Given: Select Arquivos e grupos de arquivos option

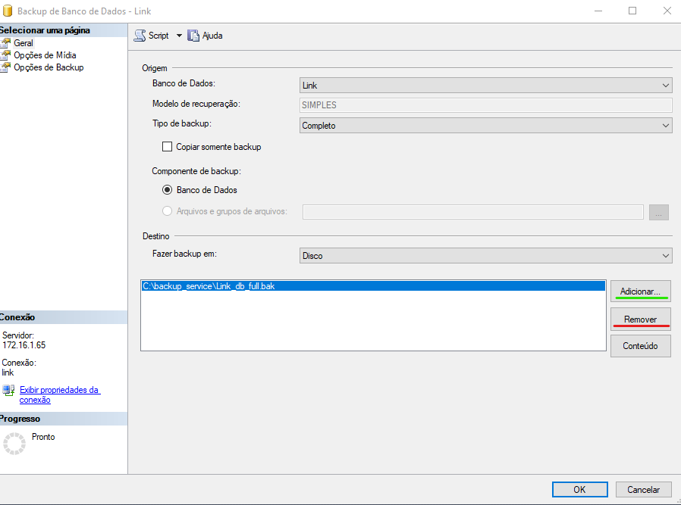Looking at the screenshot, I should 168,211.
